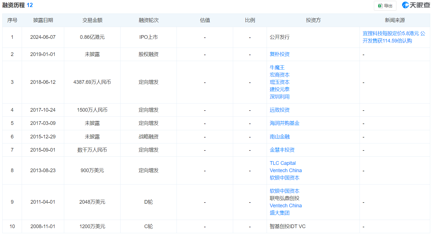Click the 序号 column header
This screenshot has width=435, height=236.
click(12, 20)
